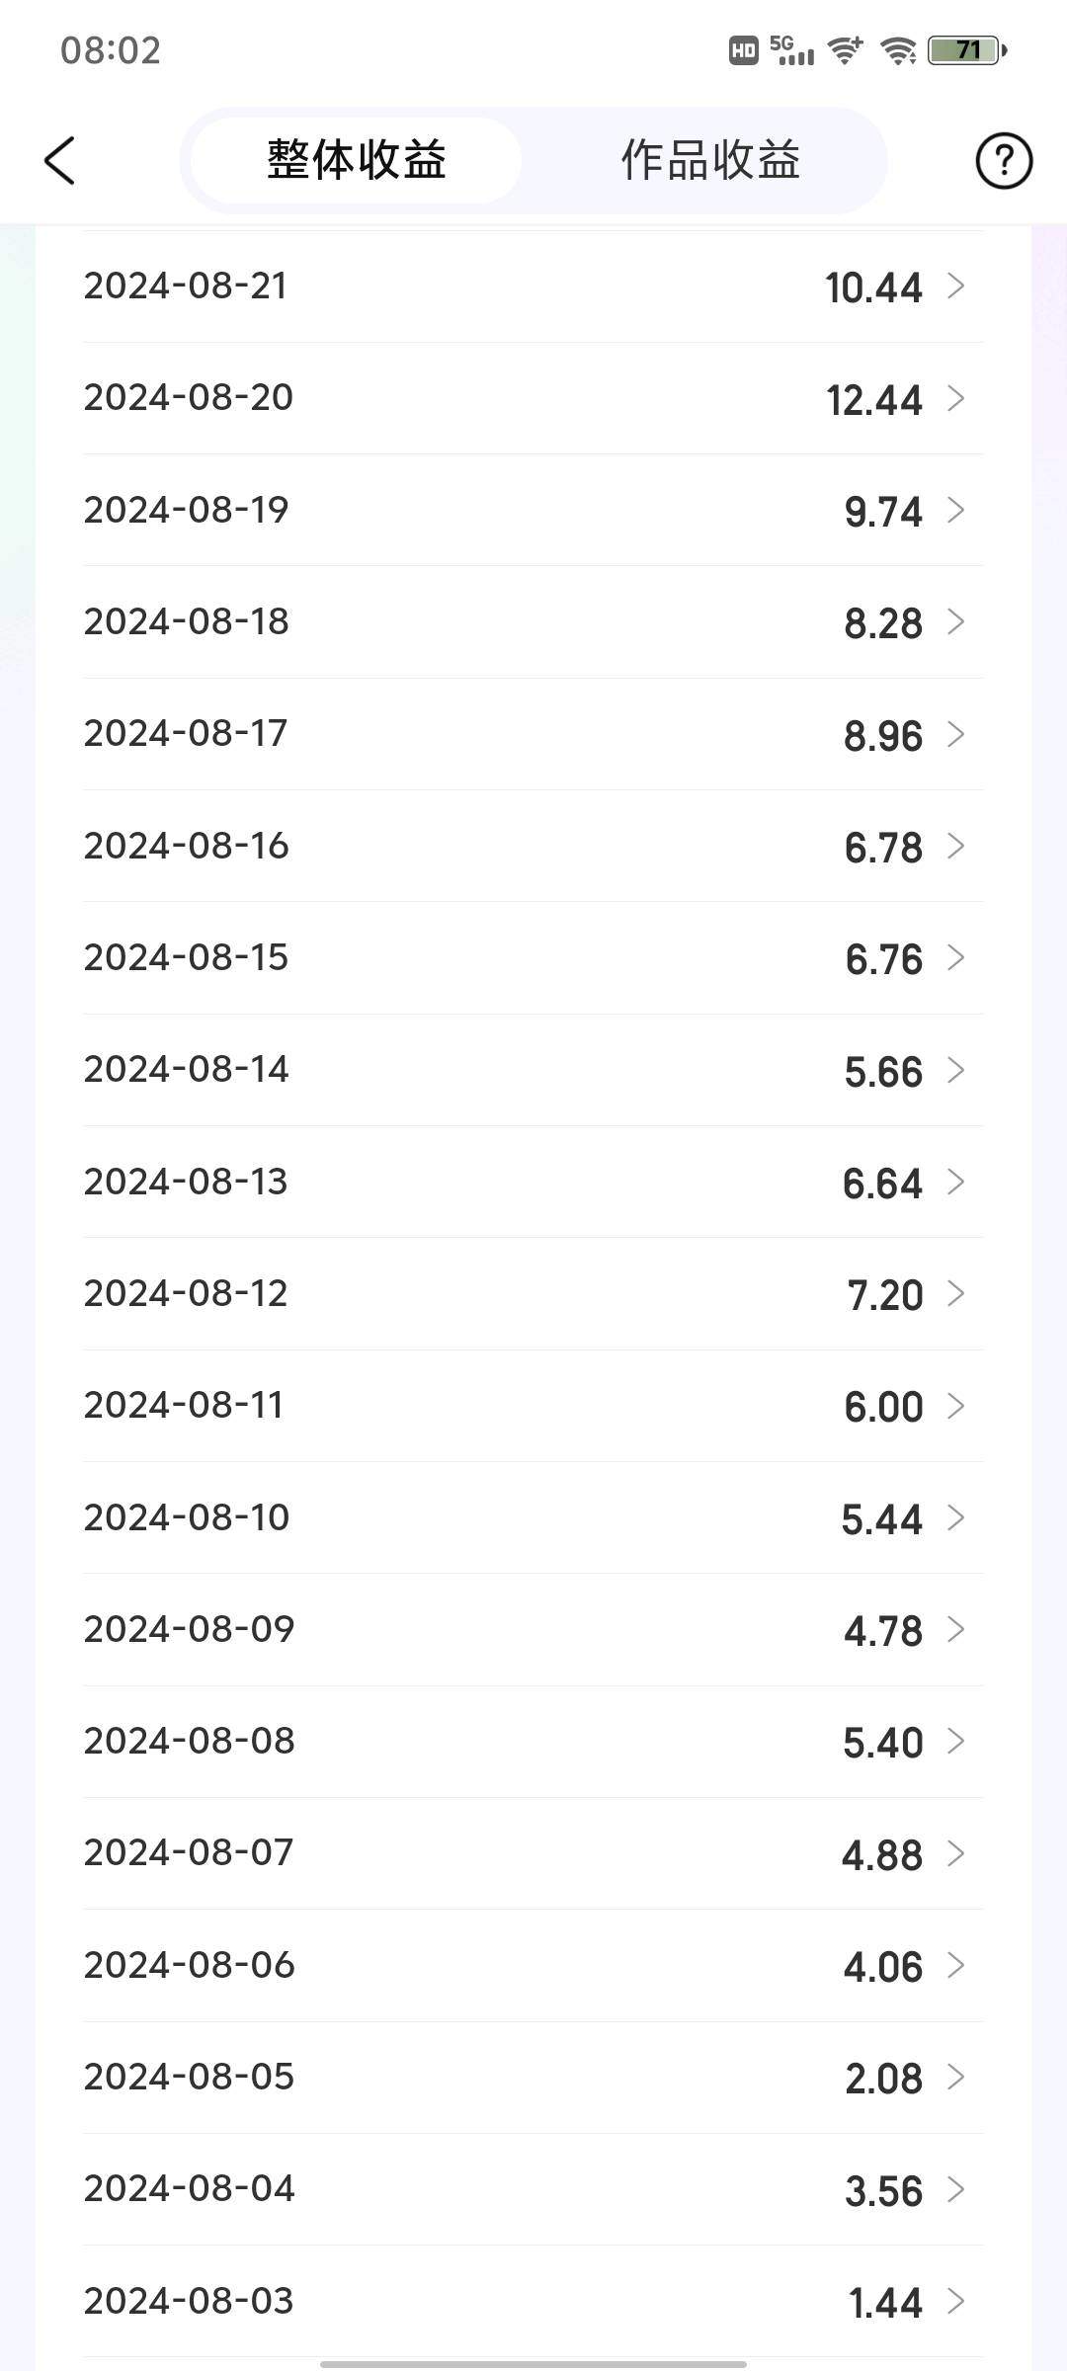Switch to the 整体收益 tab

357,160
